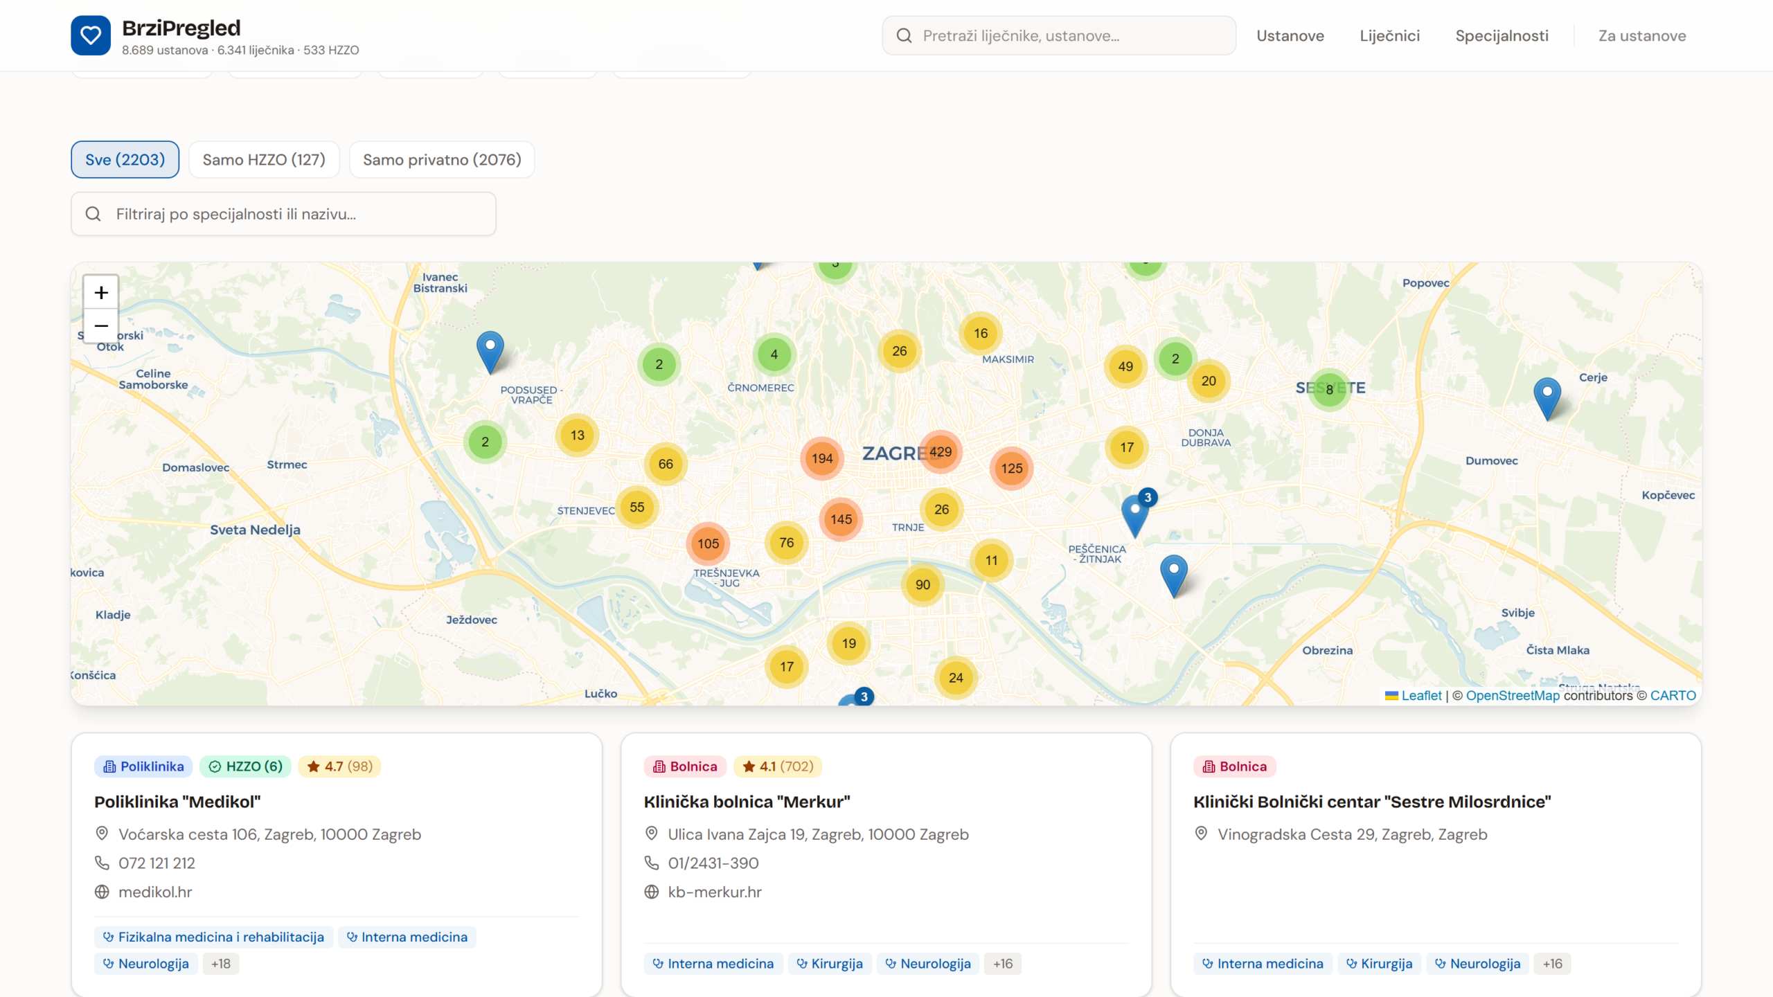Open the Ustanove menu item
Image resolution: width=1773 pixels, height=997 pixels.
1290,35
